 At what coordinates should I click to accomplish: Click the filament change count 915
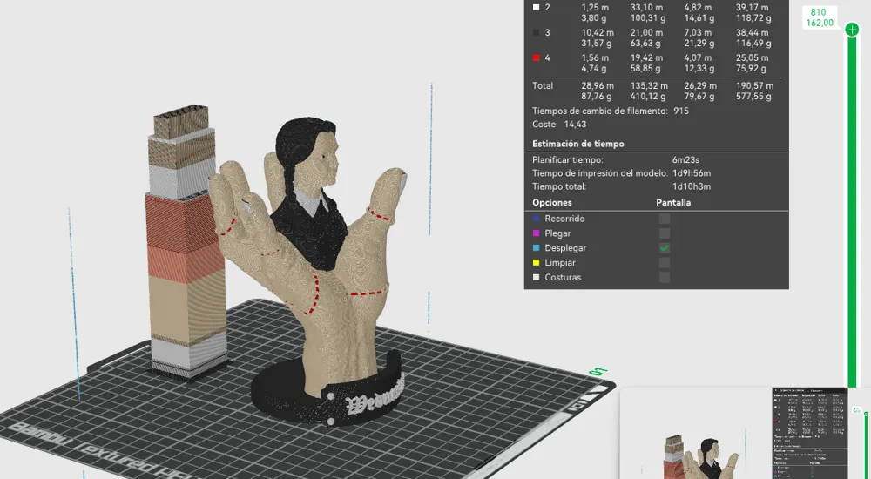coord(681,111)
